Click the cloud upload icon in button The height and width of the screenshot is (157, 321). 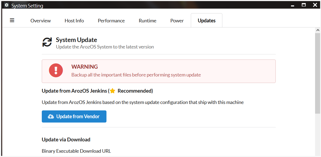click(51, 117)
